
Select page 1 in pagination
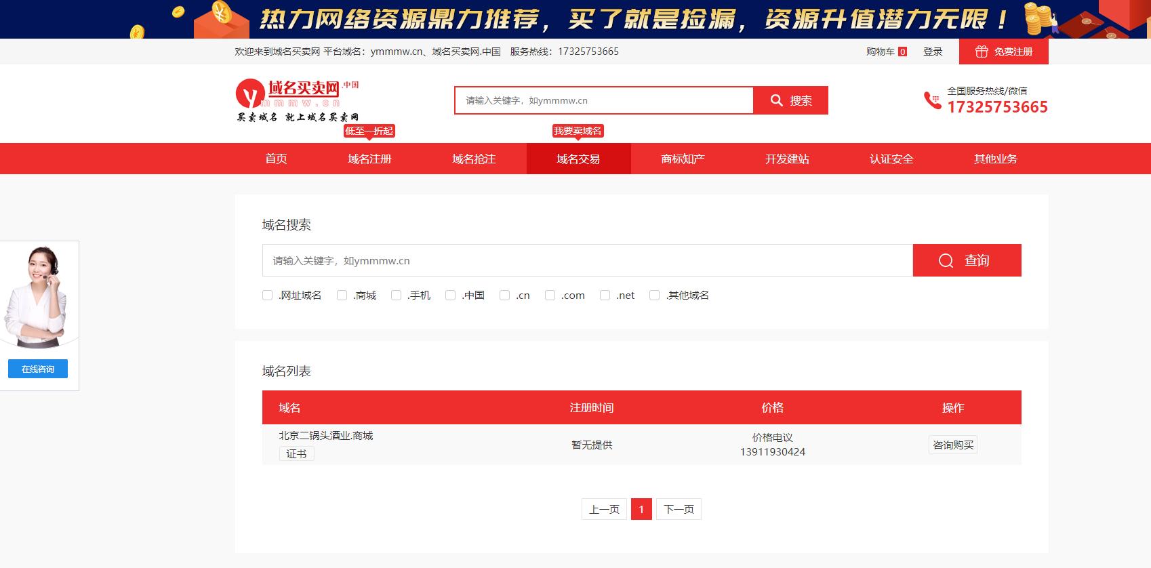pos(641,509)
